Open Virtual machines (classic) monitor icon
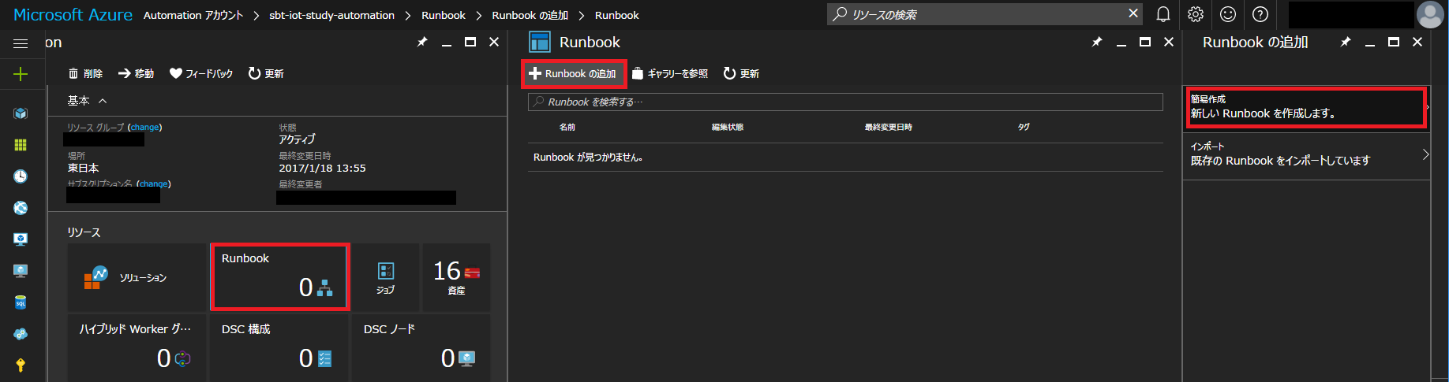This screenshot has height=382, width=1449. coord(21,239)
